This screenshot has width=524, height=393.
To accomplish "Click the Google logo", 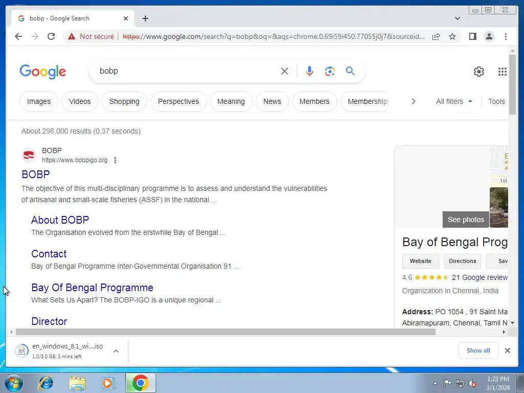I will coord(43,72).
